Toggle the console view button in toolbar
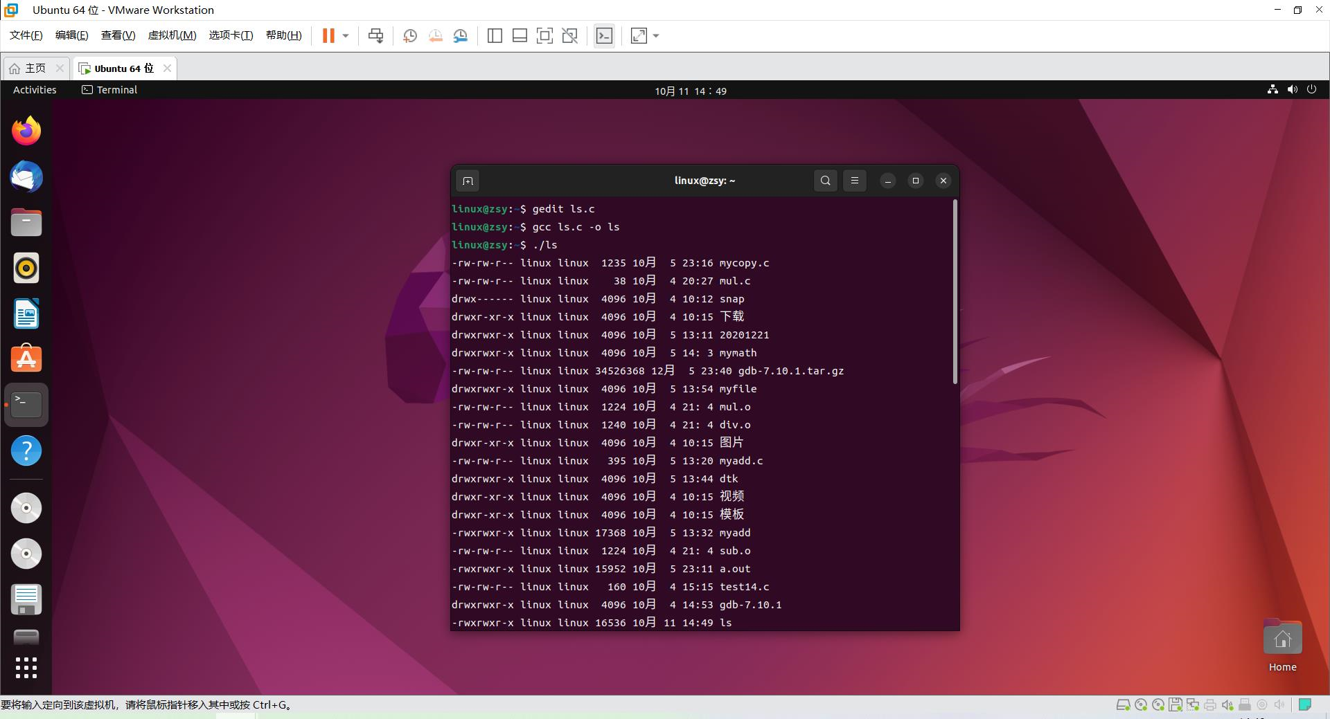This screenshot has height=719, width=1330. (604, 36)
